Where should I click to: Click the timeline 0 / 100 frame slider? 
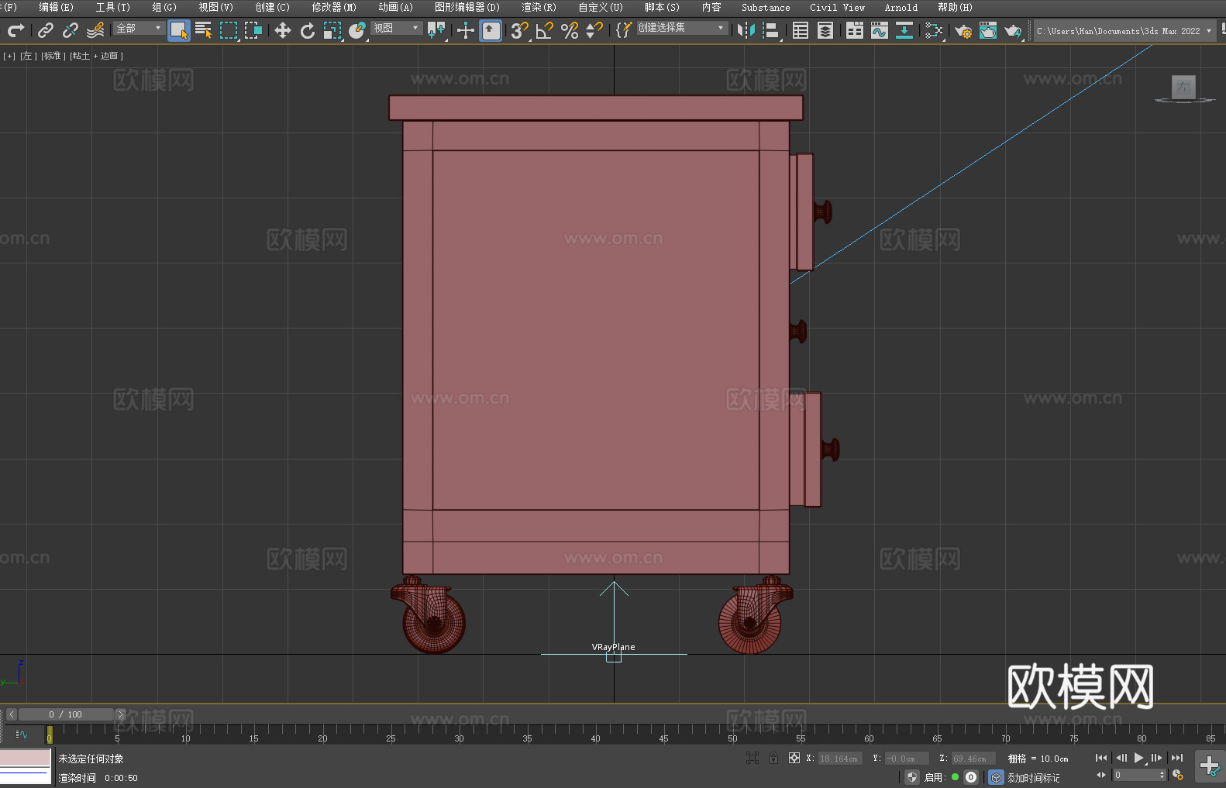click(66, 714)
